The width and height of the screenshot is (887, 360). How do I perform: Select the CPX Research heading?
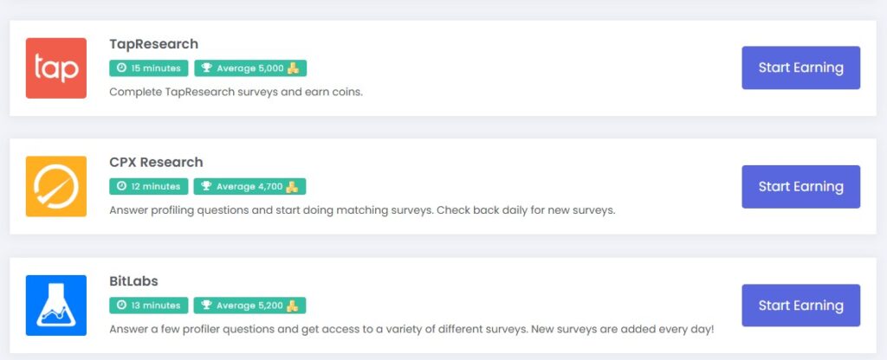pos(156,162)
